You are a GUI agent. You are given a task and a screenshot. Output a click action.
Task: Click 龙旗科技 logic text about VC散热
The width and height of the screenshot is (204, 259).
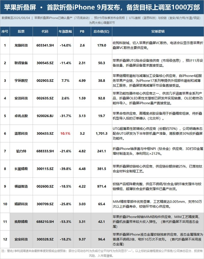pos(158,45)
